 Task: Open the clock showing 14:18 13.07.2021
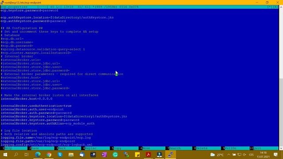coord(263,155)
